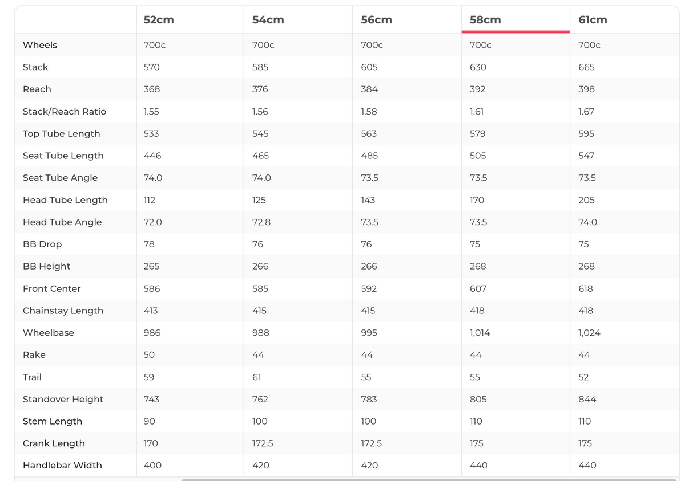Select the 54cm size column header

point(268,20)
